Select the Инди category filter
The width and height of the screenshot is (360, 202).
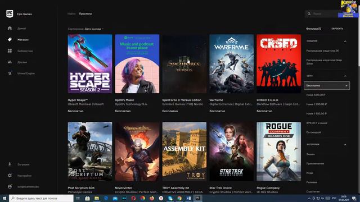coord(310,173)
